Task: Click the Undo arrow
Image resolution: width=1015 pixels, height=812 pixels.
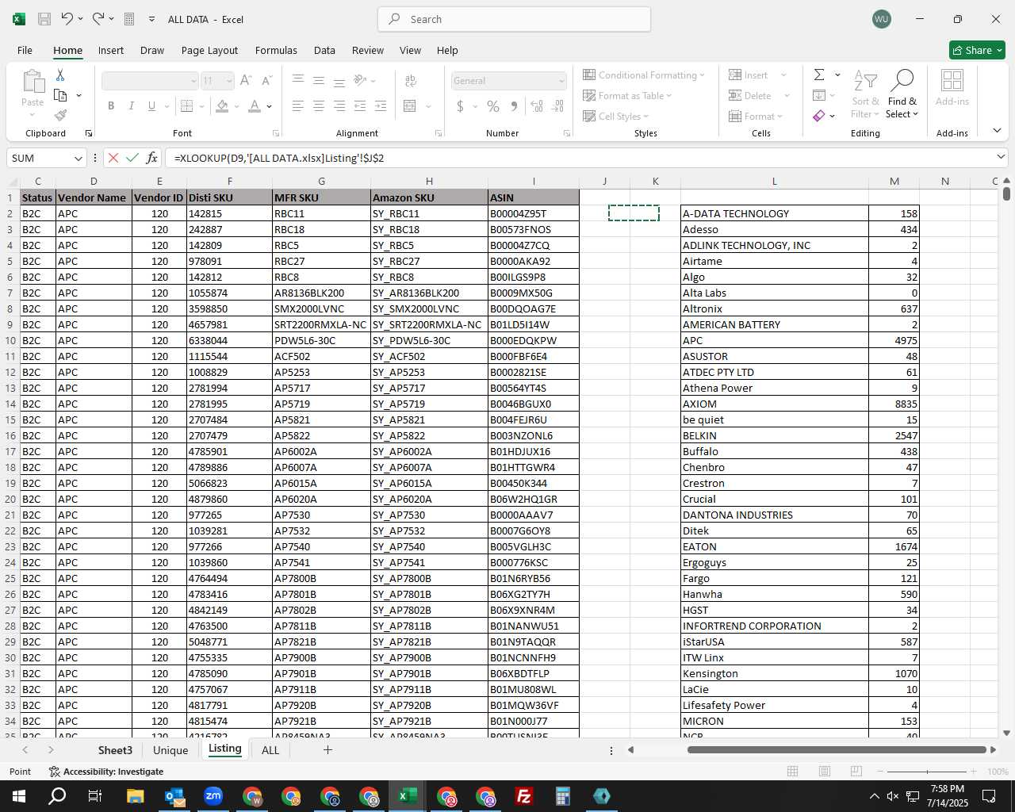Action: (67, 19)
